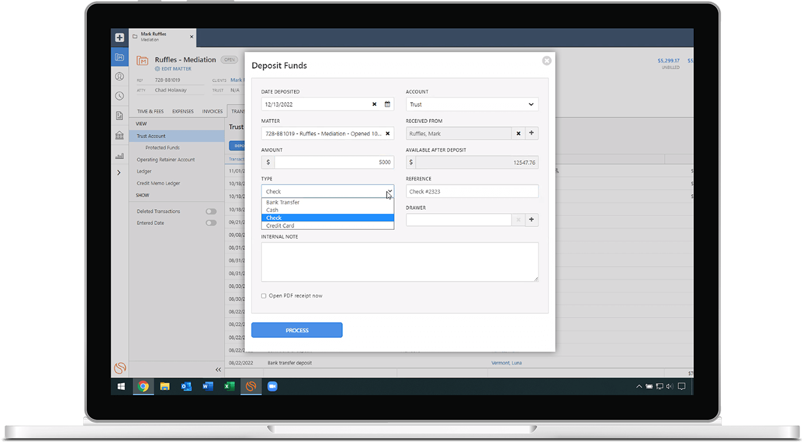The height and width of the screenshot is (444, 804).
Task: Select Trust Account in the View list
Action: tap(177, 136)
